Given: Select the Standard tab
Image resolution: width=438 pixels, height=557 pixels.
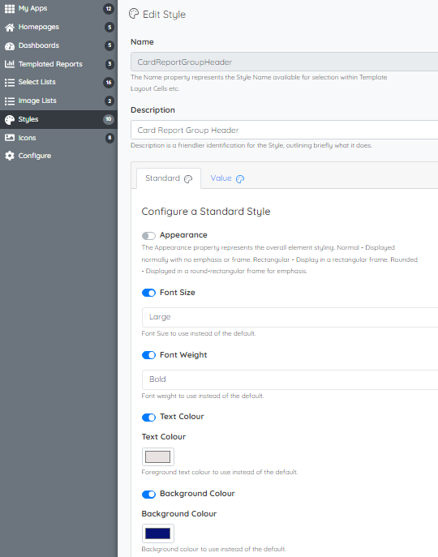Looking at the screenshot, I should coord(169,178).
